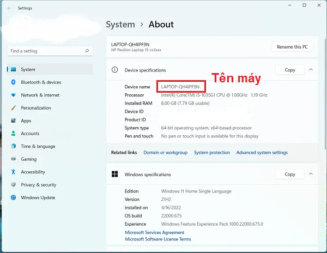Image resolution: width=327 pixels, height=253 pixels.
Task: Open Advanced system settings link
Action: coord(262,153)
